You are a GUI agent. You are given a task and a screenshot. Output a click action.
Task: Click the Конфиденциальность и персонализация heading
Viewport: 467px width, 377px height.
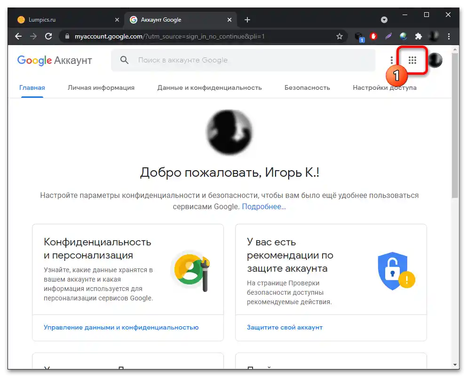(97, 248)
